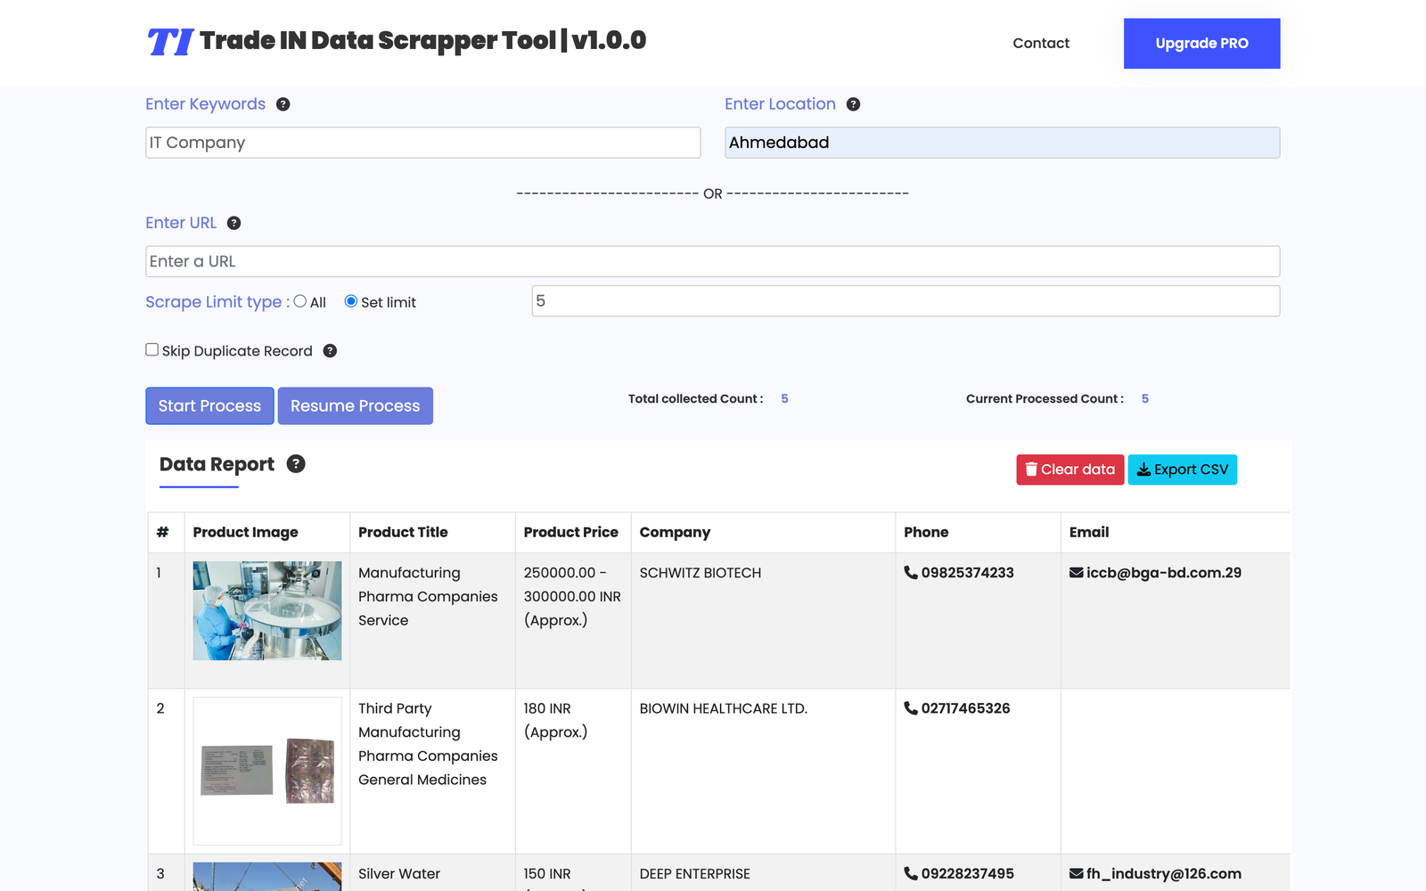Show help for Enter Keywords
The image size is (1426, 891).
pyautogui.click(x=283, y=104)
